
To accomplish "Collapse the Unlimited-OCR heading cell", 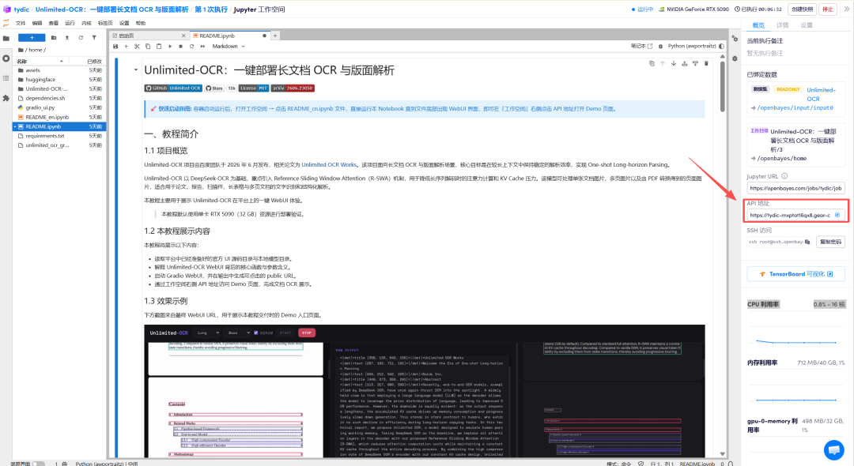I will coord(136,70).
